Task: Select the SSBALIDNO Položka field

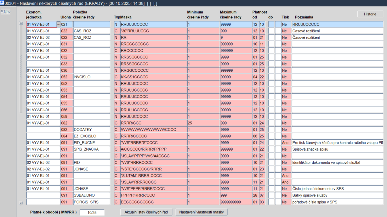Action: 92,195
